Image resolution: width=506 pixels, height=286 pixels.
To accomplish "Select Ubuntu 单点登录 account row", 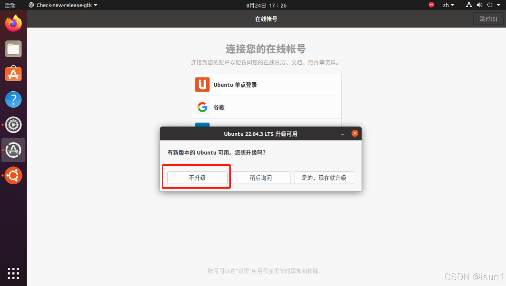I will click(266, 85).
